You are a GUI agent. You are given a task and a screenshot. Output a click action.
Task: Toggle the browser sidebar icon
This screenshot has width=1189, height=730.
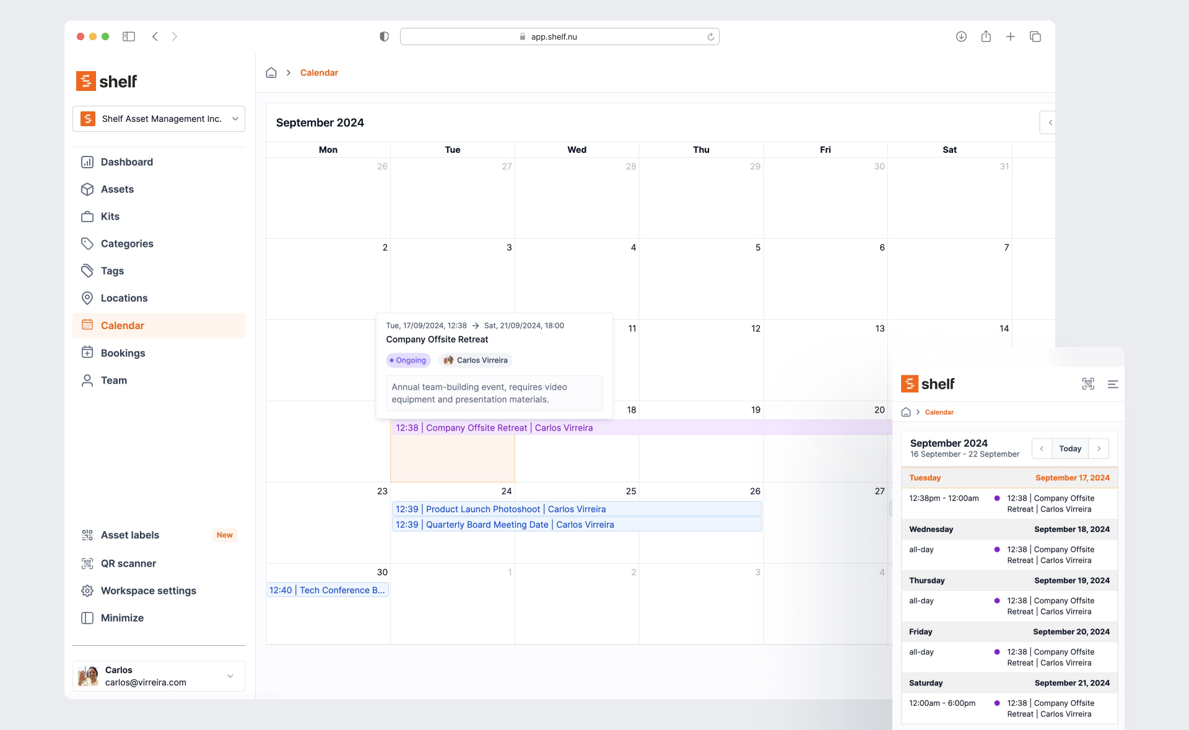[x=129, y=36]
